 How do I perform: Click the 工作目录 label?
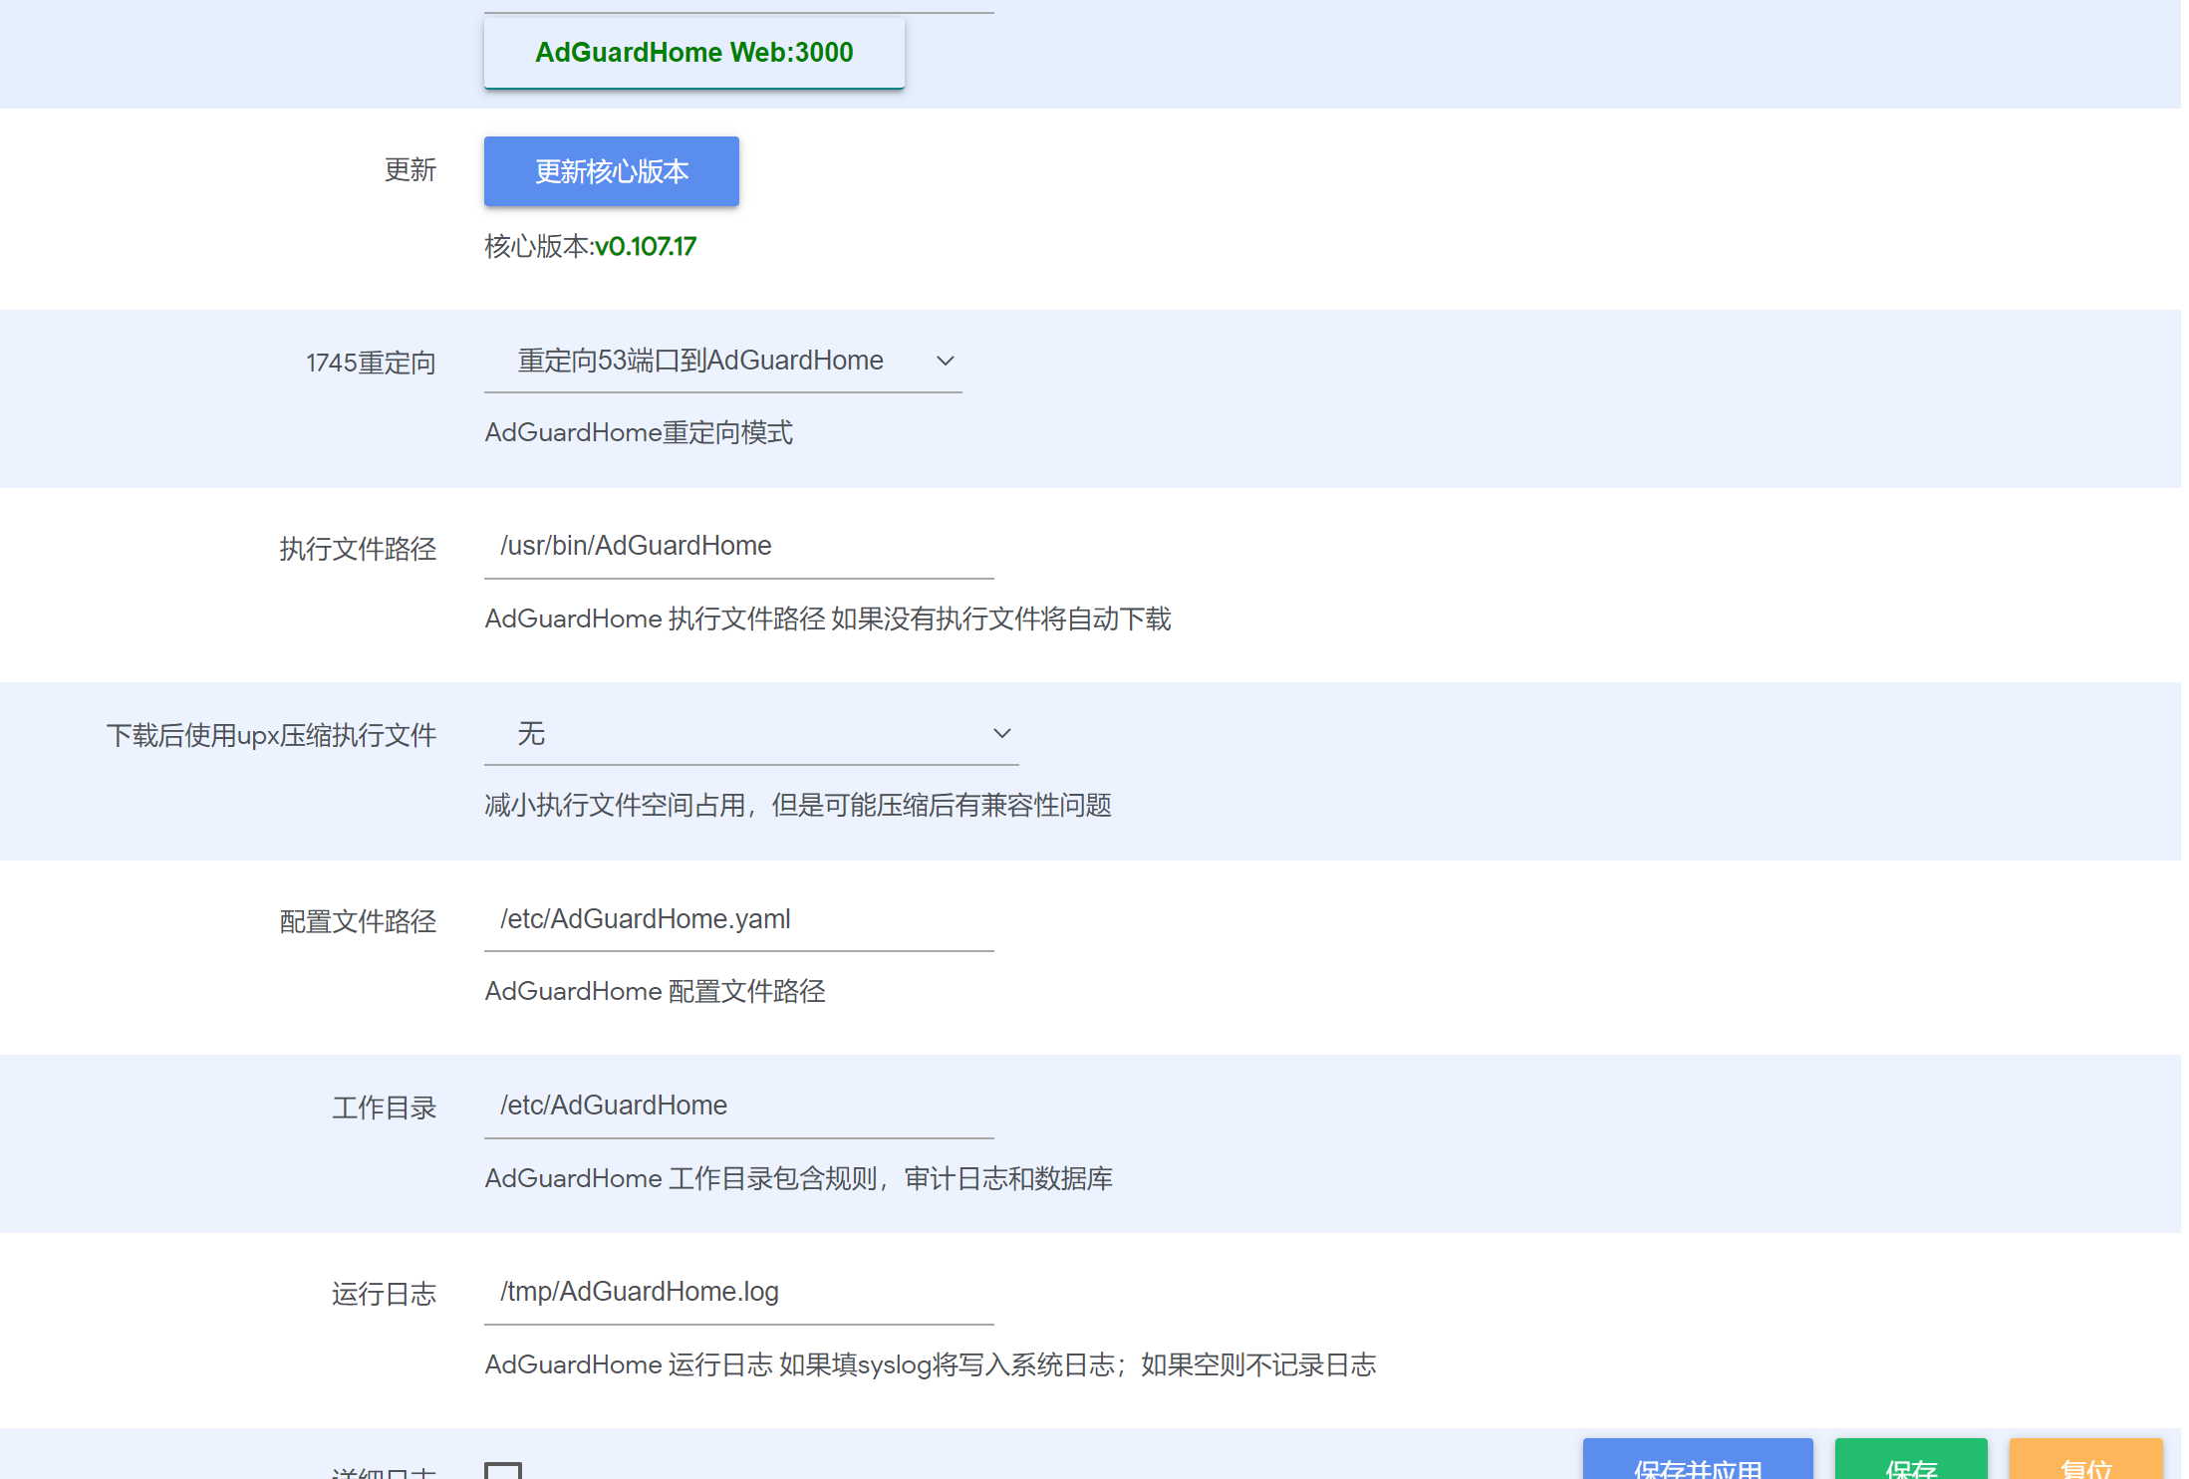pyautogui.click(x=384, y=1108)
